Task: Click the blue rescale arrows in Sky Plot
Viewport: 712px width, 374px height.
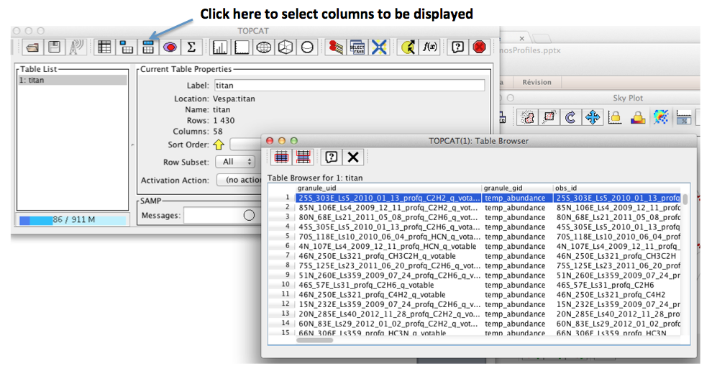Action: 593,117
